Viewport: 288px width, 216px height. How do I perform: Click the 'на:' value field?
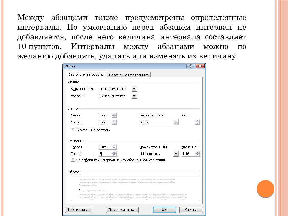click(x=188, y=122)
